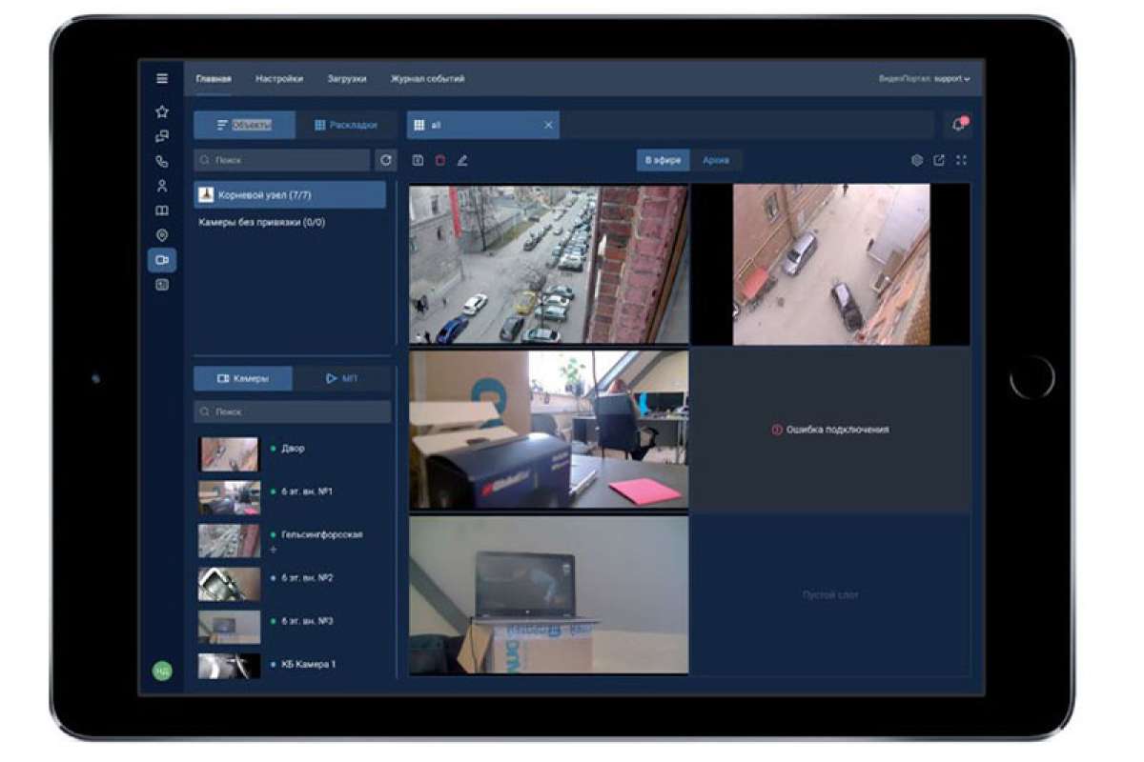1144x762 pixels.
Task: Delete the layout with the red trash icon
Action: click(439, 160)
